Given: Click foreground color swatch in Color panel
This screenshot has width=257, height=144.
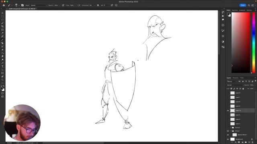Looking at the screenshot, I should [x=228, y=14].
